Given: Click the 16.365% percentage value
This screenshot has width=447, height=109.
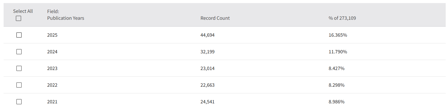Looking at the screenshot, I should [338, 35].
